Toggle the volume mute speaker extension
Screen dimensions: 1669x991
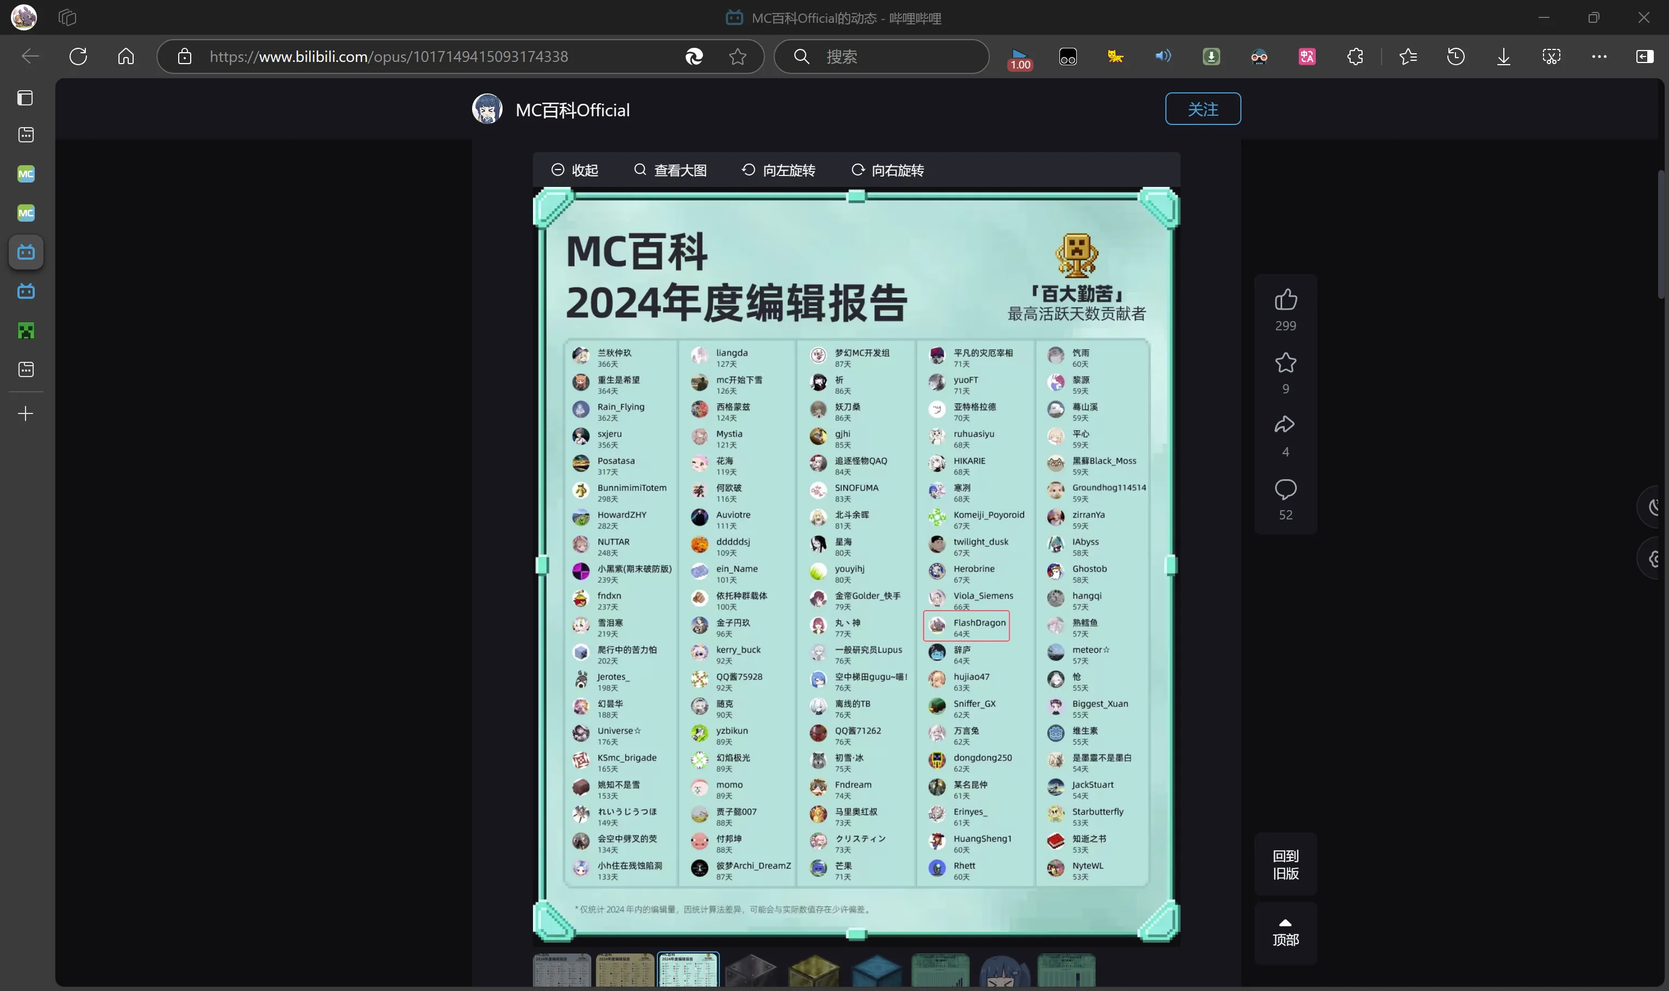(x=1162, y=57)
